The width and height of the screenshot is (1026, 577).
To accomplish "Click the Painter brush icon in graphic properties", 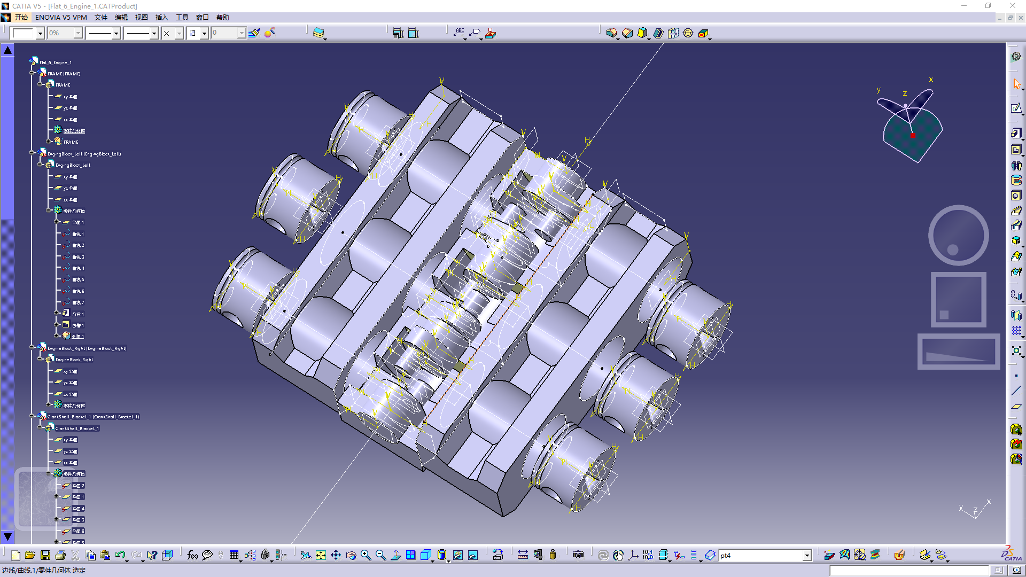I will tap(254, 33).
